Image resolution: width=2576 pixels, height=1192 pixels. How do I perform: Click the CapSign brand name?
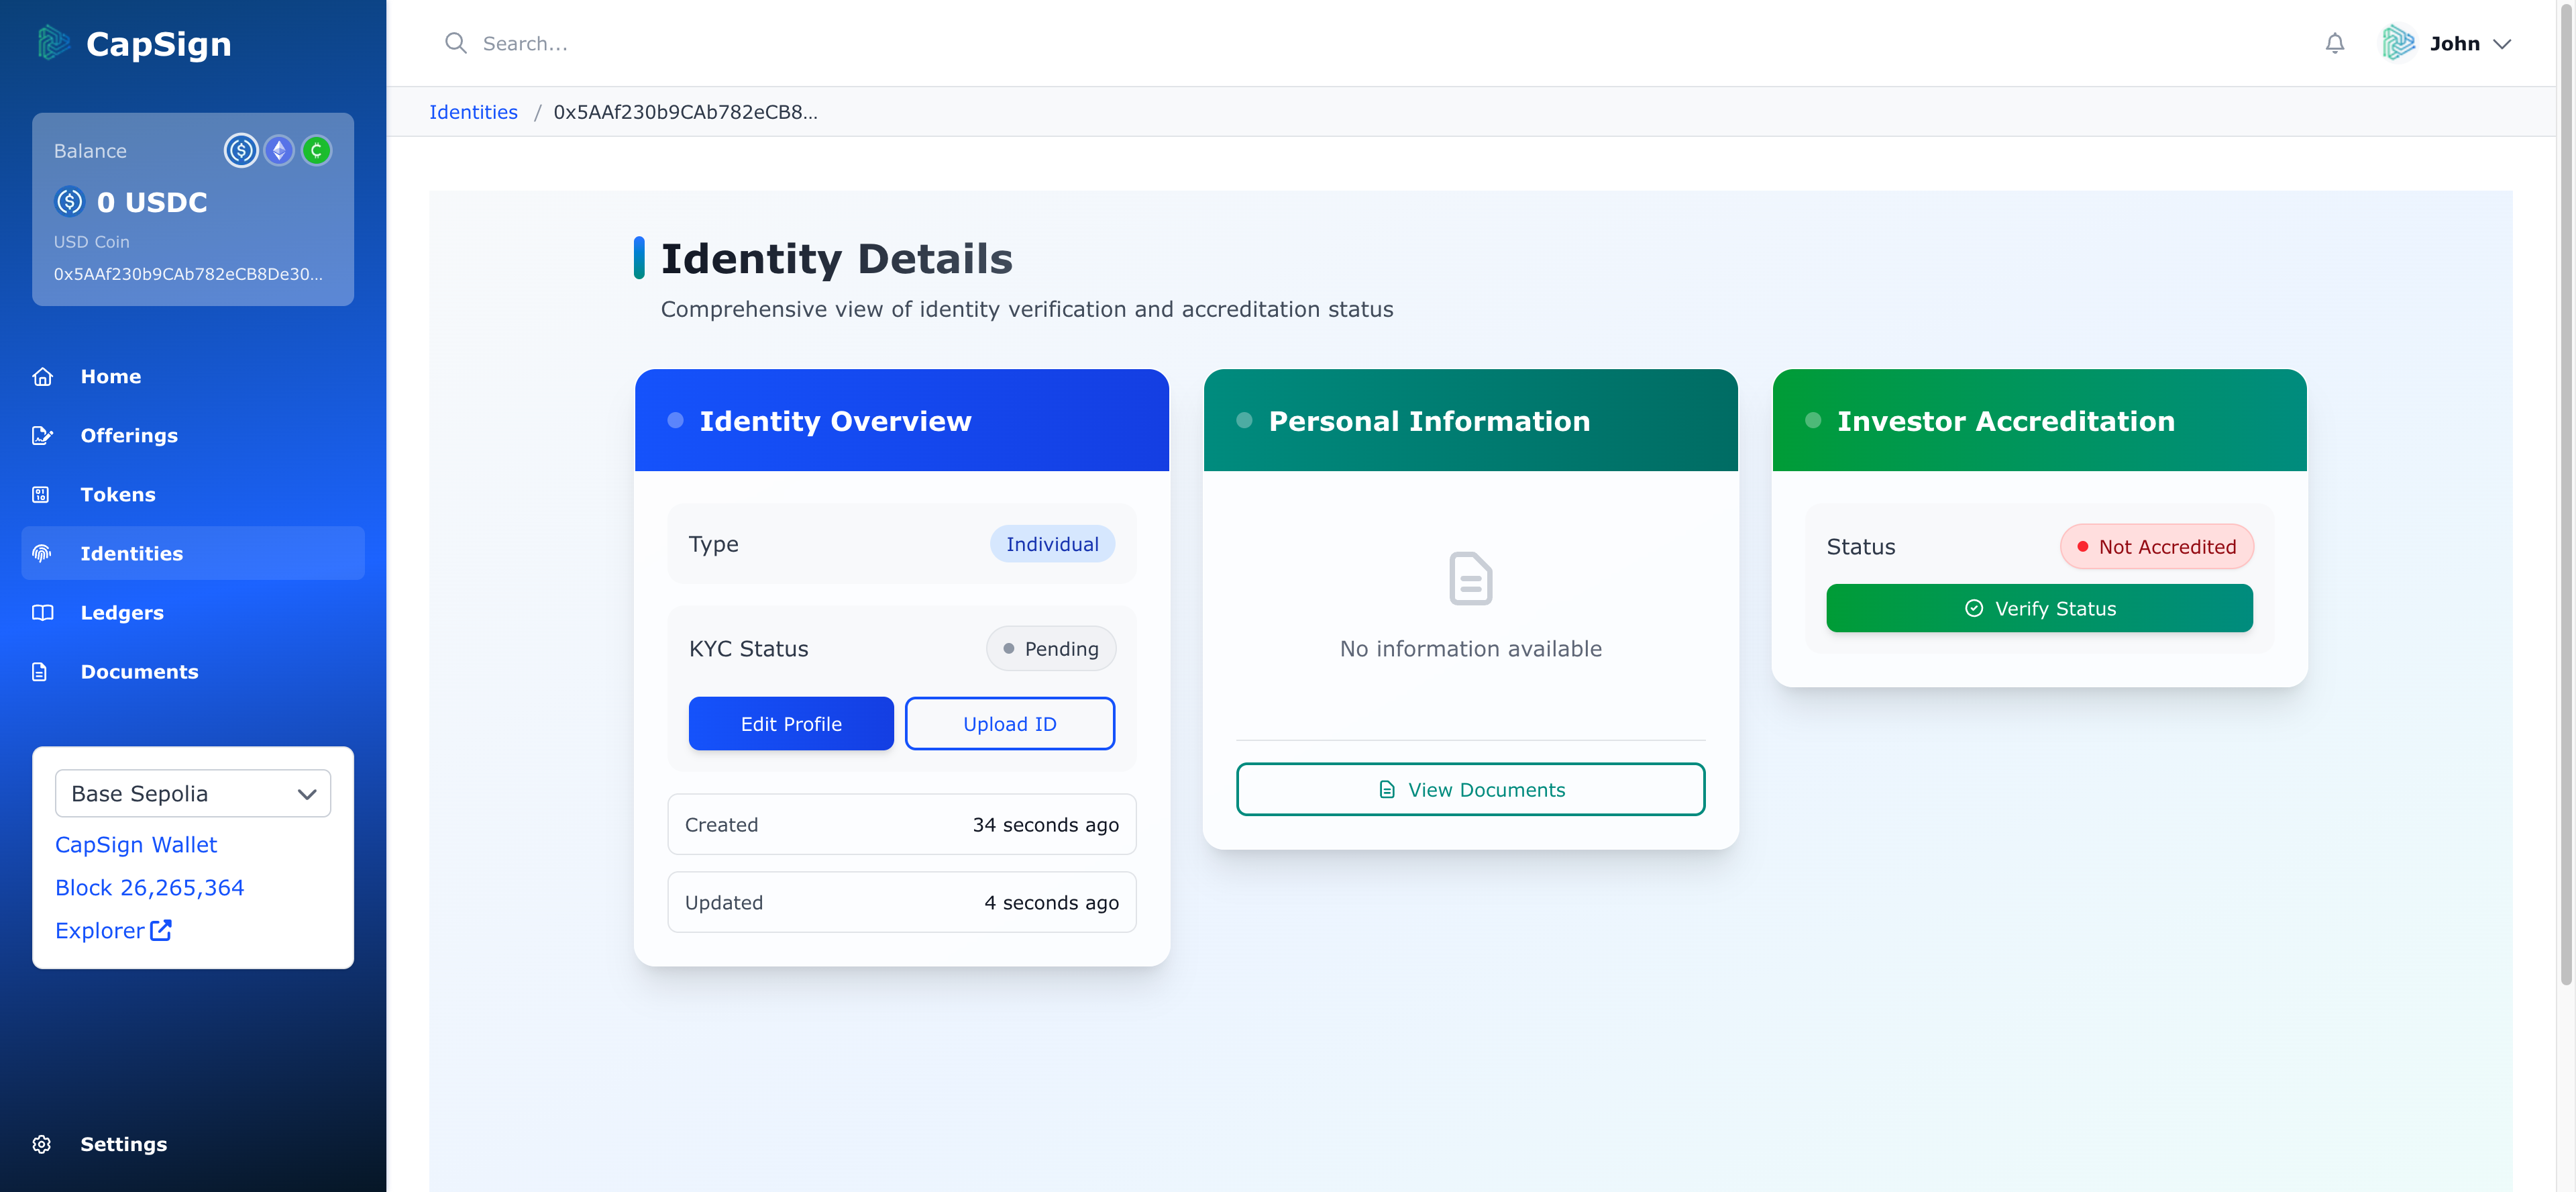pyautogui.click(x=158, y=44)
